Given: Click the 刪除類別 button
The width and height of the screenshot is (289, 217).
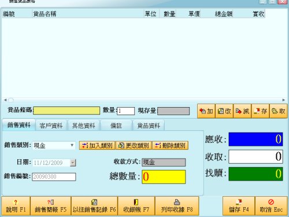Looking at the screenshot, I should (x=170, y=145).
